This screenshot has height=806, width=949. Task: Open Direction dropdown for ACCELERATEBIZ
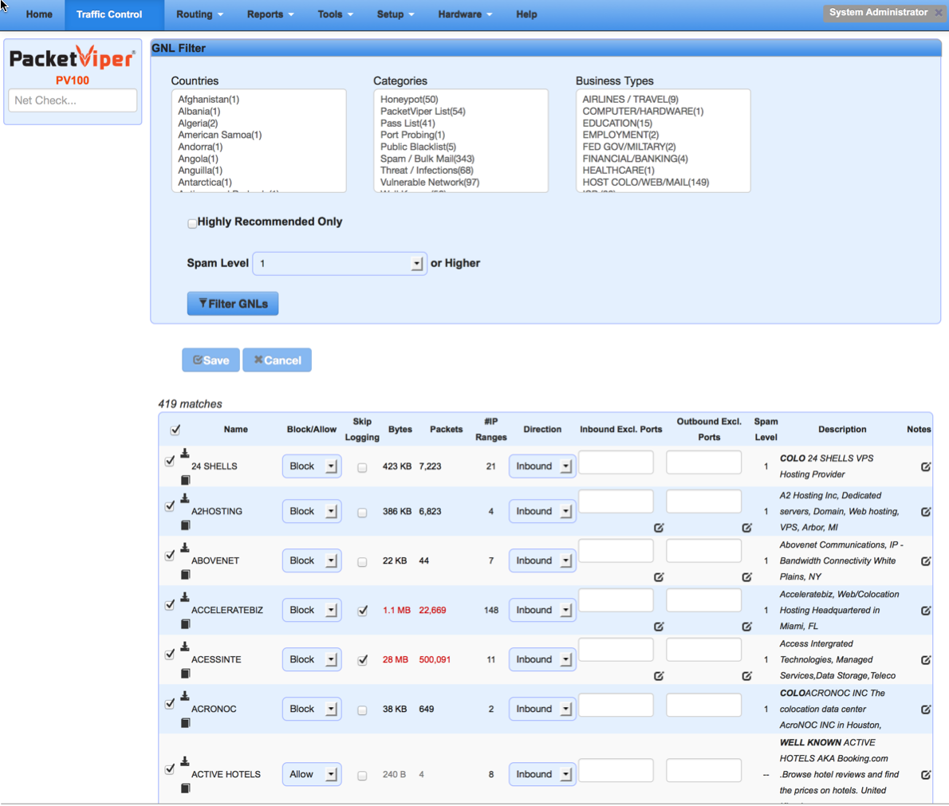pyautogui.click(x=542, y=611)
